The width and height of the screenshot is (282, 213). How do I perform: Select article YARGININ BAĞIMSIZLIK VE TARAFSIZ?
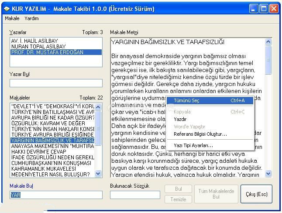click(52, 140)
